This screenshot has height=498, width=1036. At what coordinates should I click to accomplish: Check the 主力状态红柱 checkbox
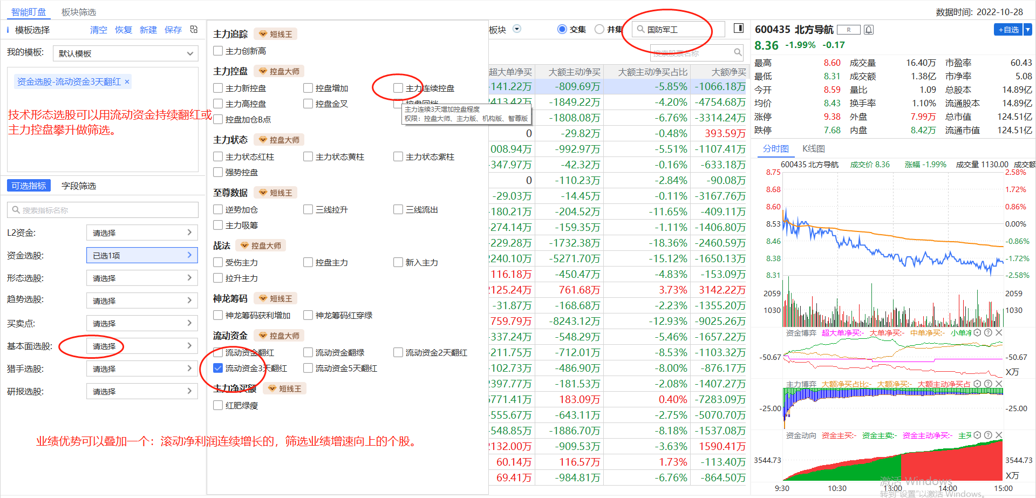pyautogui.click(x=218, y=156)
